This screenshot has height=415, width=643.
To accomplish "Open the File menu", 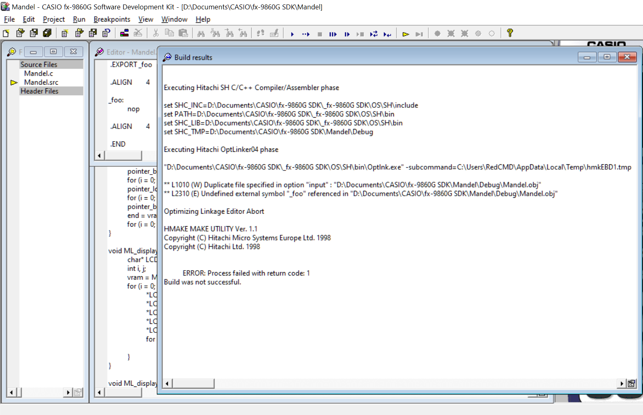I will click(9, 19).
